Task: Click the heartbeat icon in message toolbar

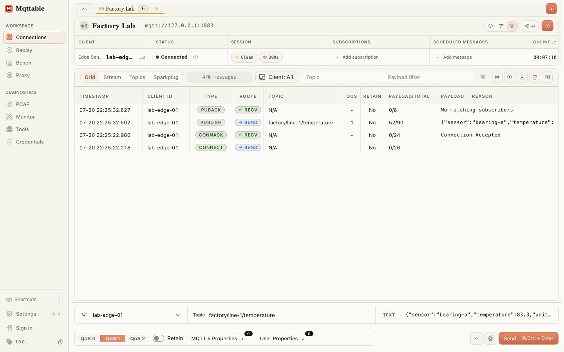Action: click(483, 77)
